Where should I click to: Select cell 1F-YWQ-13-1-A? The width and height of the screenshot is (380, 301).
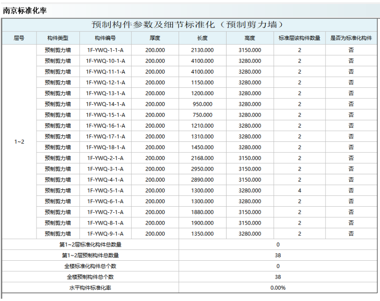point(106,93)
